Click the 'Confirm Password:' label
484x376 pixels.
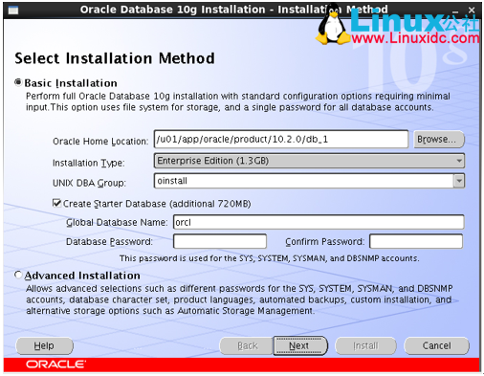click(x=324, y=242)
